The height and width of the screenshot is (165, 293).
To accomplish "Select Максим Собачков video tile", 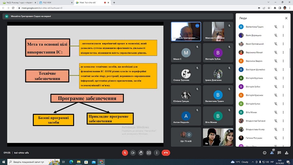I will 218,32.
